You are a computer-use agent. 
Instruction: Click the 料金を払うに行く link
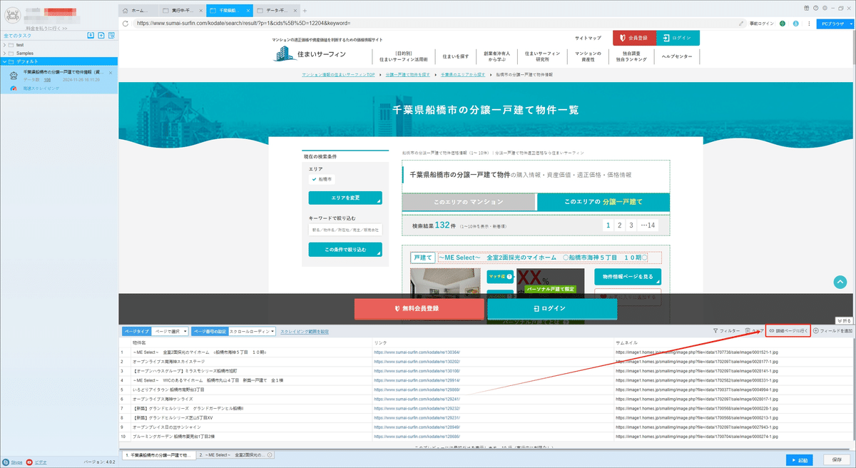coord(47,28)
